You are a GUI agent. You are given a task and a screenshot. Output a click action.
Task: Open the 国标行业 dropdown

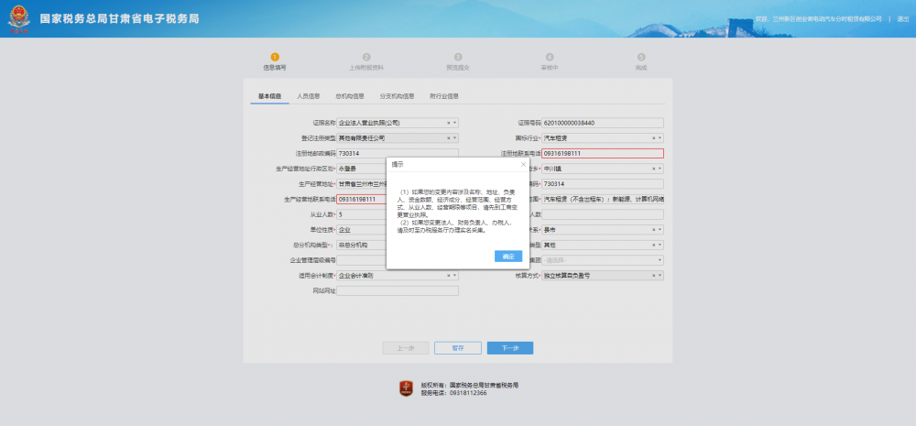coord(660,137)
